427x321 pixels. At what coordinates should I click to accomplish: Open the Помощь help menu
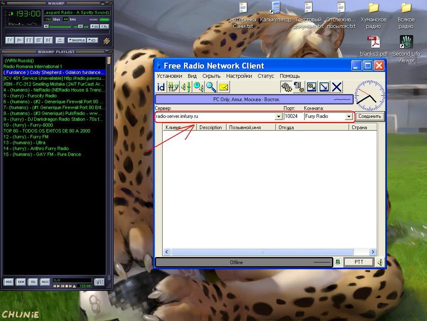289,76
